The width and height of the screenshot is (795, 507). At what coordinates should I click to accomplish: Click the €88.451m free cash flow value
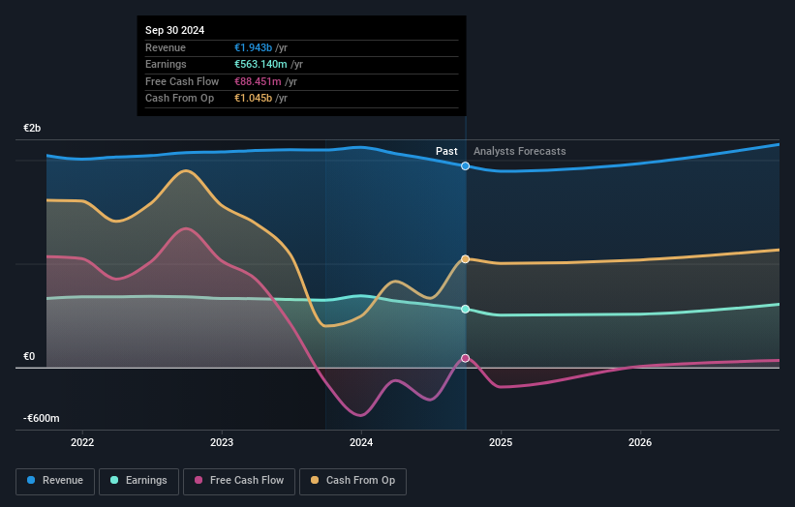pyautogui.click(x=258, y=81)
